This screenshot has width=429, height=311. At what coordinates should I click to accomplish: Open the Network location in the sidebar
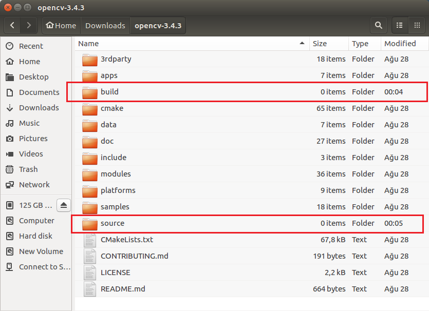coord(33,185)
